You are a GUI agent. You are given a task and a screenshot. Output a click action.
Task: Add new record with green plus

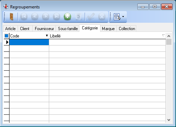[x=67, y=17]
